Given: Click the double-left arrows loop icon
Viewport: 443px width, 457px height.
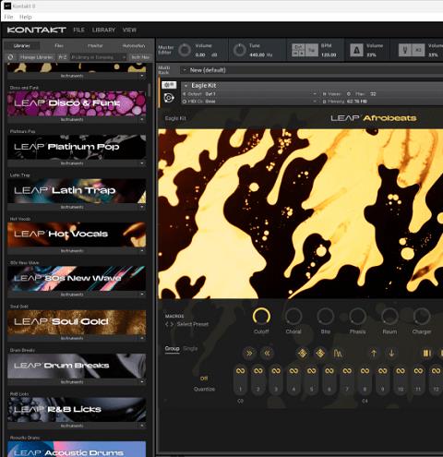Looking at the screenshot, I should click(267, 354).
